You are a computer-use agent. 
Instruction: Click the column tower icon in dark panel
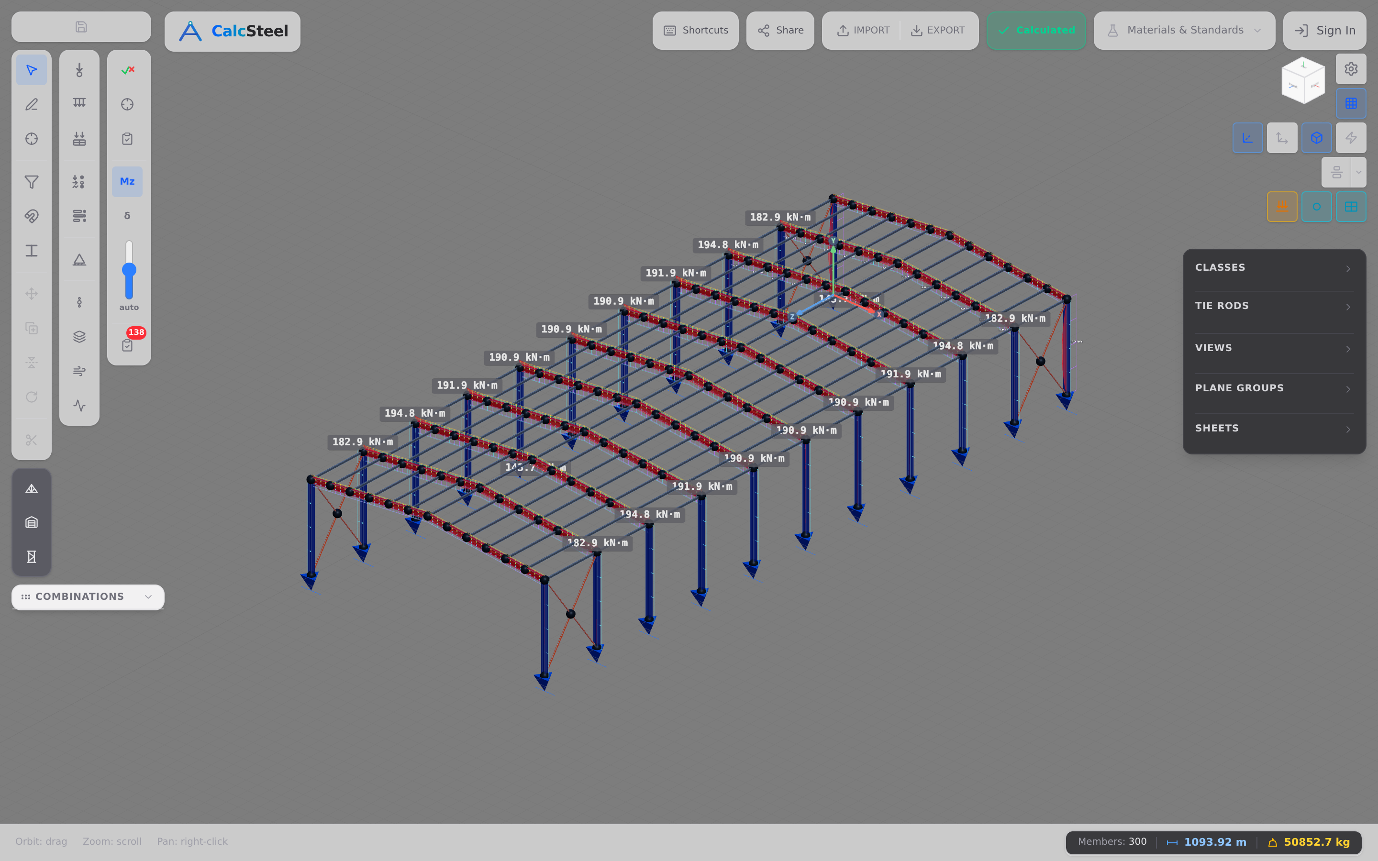tap(31, 556)
